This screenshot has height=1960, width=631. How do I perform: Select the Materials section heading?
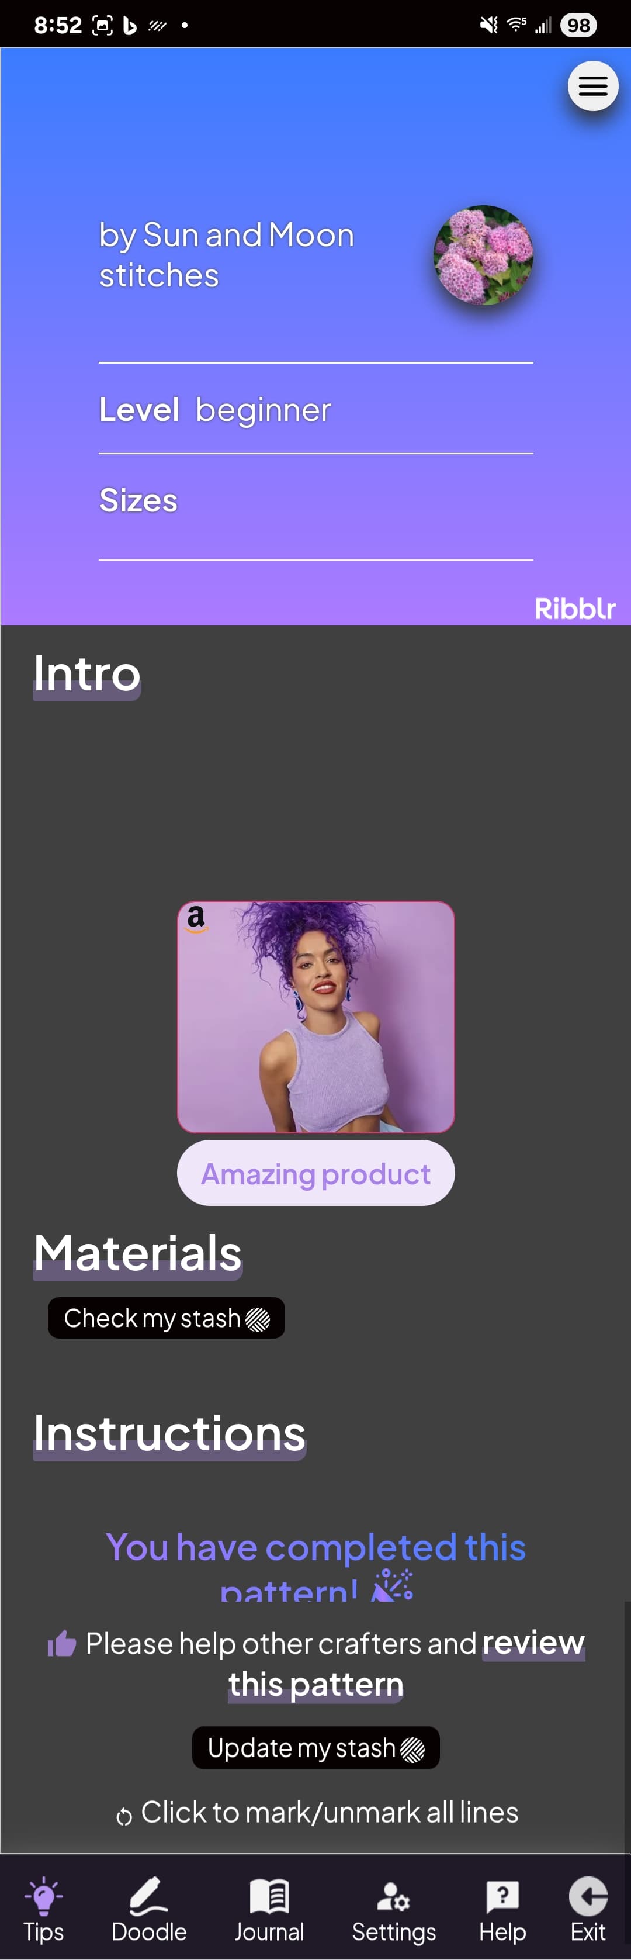(138, 1253)
